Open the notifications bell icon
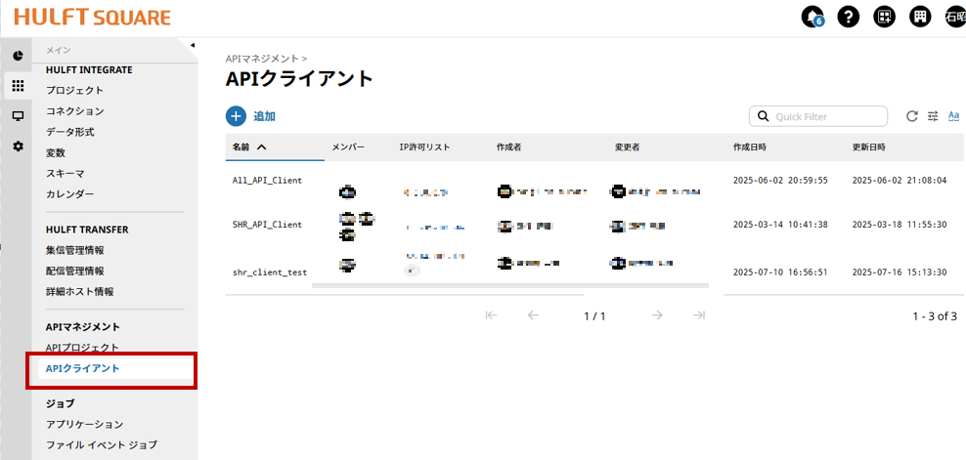The width and height of the screenshot is (966, 460). (812, 17)
